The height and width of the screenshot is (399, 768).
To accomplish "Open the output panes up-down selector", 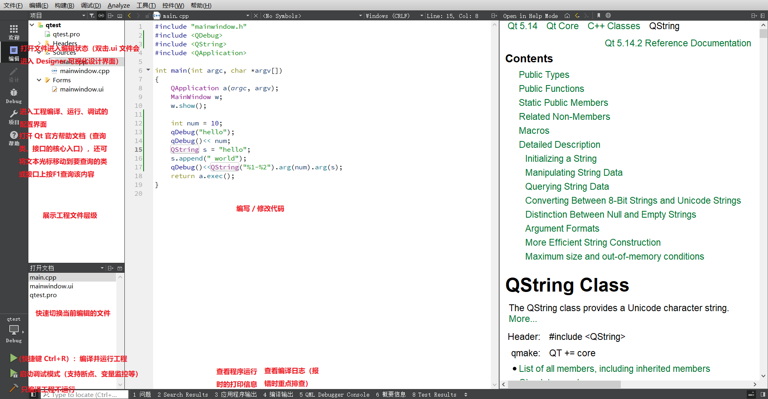I will tap(466, 395).
